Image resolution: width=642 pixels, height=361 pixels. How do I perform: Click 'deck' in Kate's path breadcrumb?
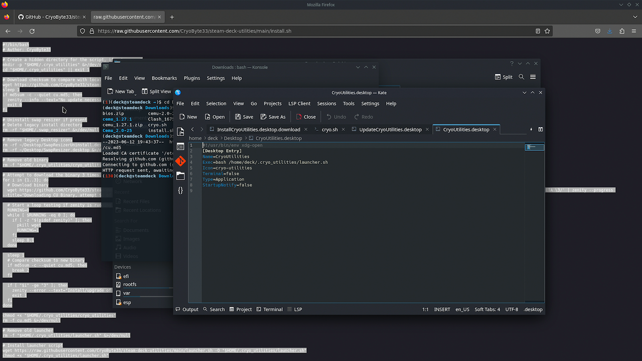213,138
